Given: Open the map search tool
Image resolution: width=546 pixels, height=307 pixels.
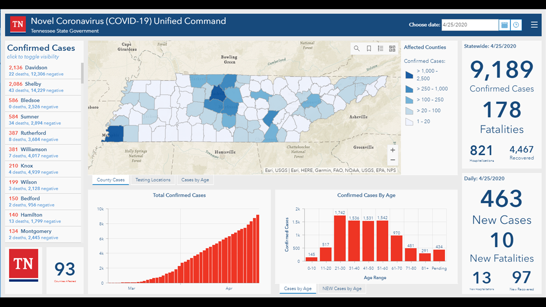Looking at the screenshot, I should click(x=357, y=48).
